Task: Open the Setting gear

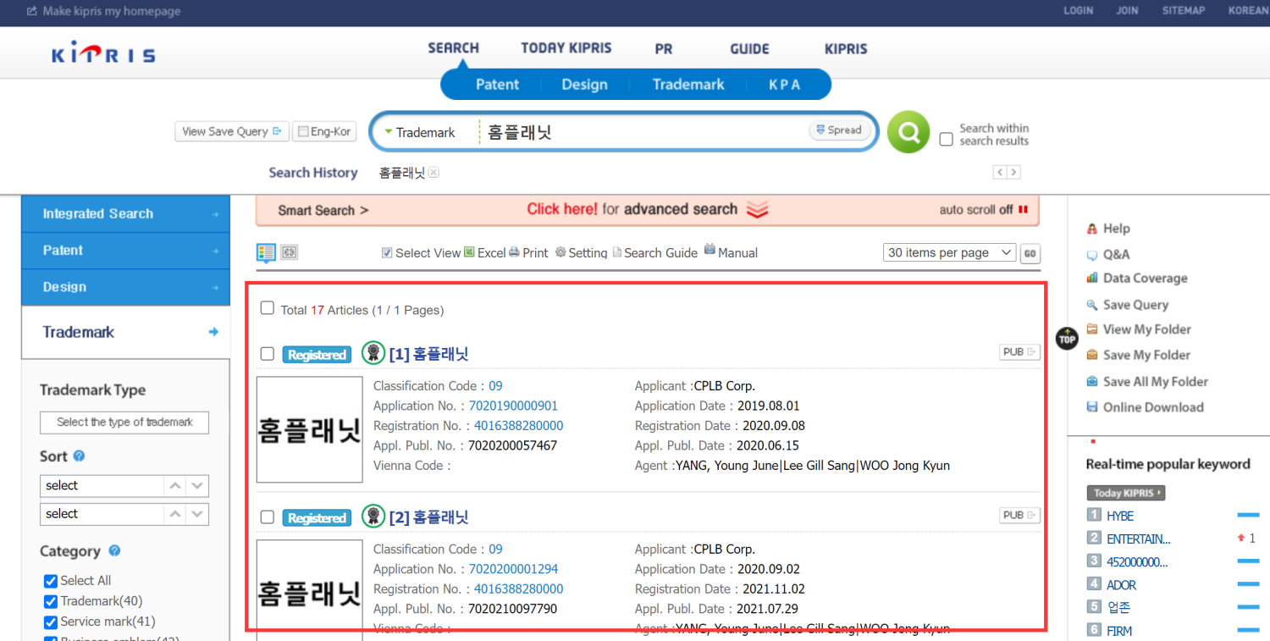Action: 560,252
